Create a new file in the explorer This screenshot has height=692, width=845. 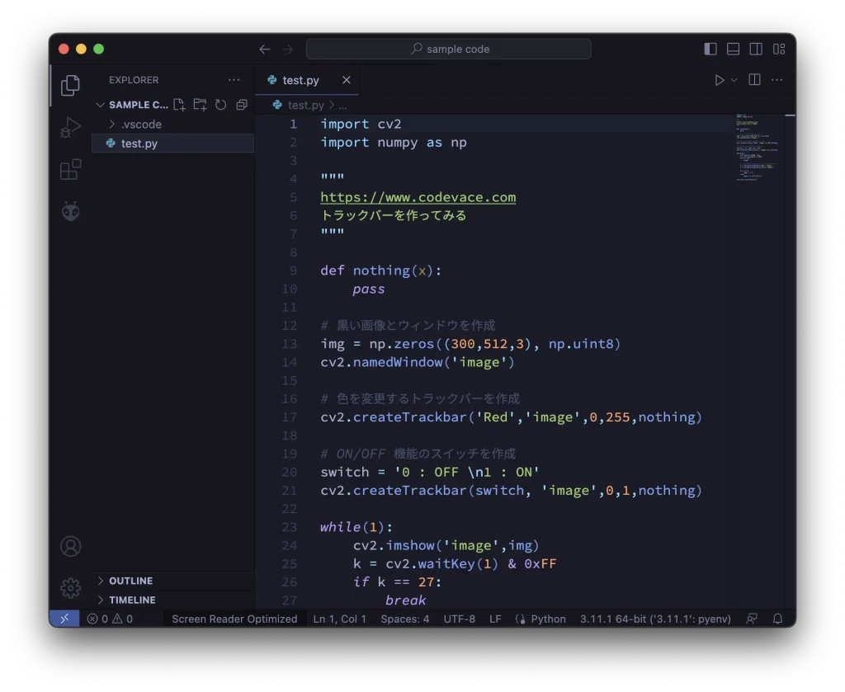coord(178,105)
